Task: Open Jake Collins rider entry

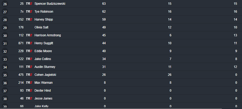Action: click(x=43, y=59)
